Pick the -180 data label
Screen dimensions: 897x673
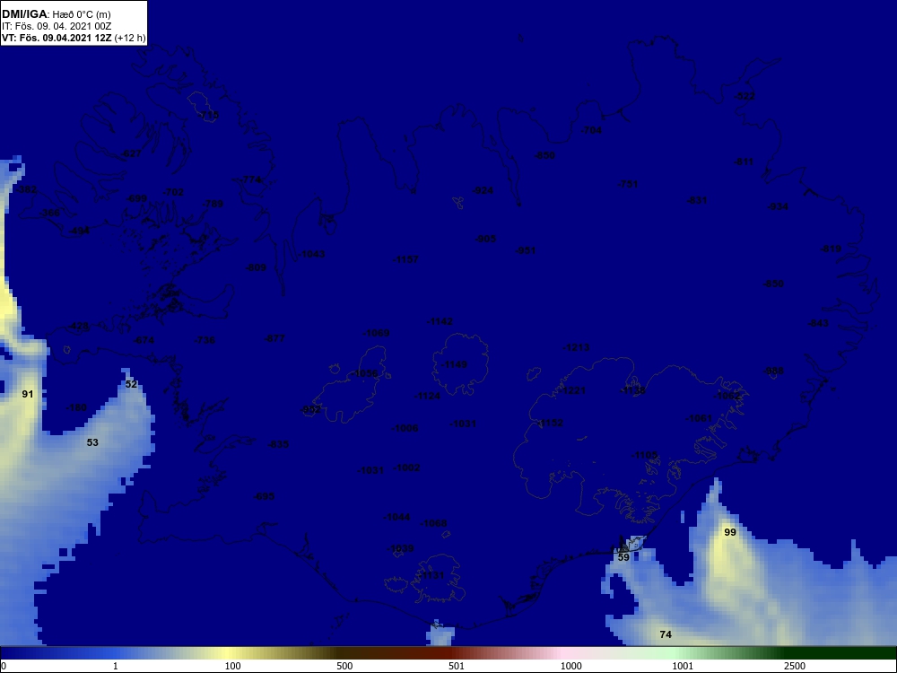pyautogui.click(x=76, y=407)
